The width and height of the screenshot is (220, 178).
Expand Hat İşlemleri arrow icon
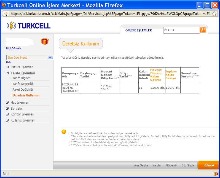point(7,103)
